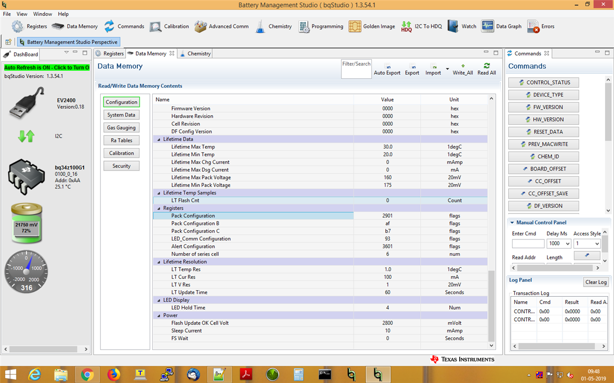
Task: Open the Commands toolbar icon
Action: pyautogui.click(x=109, y=26)
